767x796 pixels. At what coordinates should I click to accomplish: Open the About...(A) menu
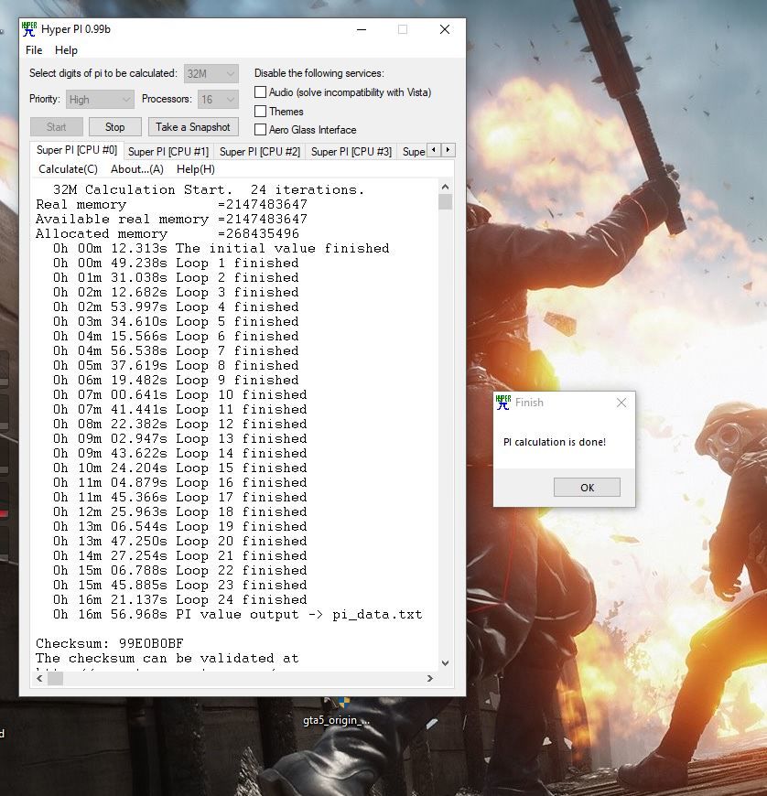click(x=137, y=169)
